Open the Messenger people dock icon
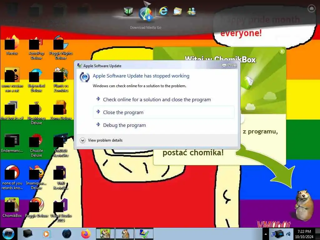The height and width of the screenshot is (240, 320). (192, 11)
